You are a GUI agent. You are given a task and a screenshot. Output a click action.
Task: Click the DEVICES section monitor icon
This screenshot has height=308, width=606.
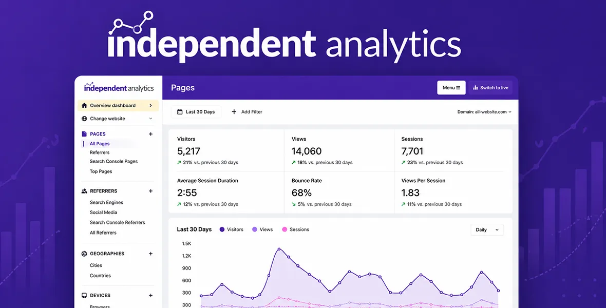[84, 296]
